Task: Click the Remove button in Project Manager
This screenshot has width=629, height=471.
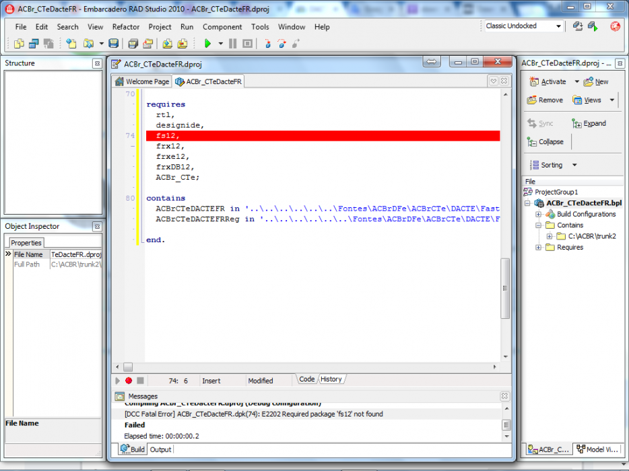Action: point(545,100)
